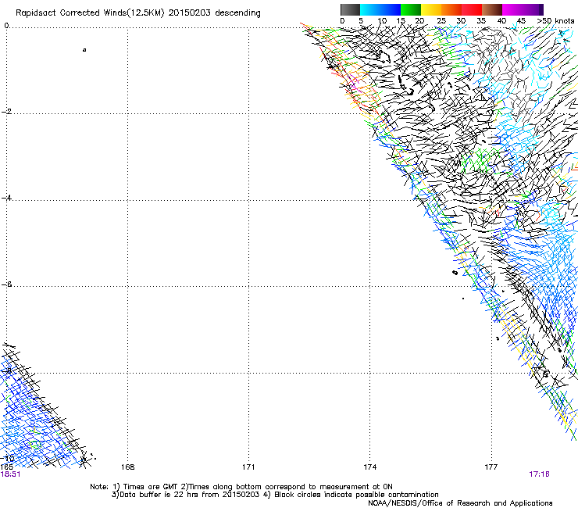Viewport: 578px width, 508px height.
Task: Click the longitude axis label '174'
Action: point(369,467)
